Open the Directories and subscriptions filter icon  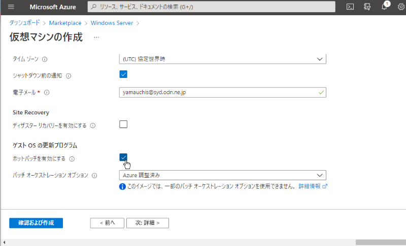click(367, 7)
